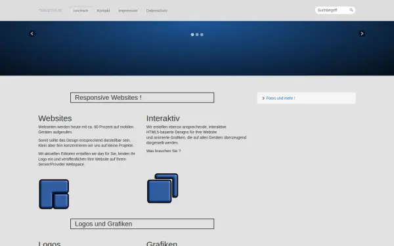Go to previous slide with left arrow

tap(32, 33)
